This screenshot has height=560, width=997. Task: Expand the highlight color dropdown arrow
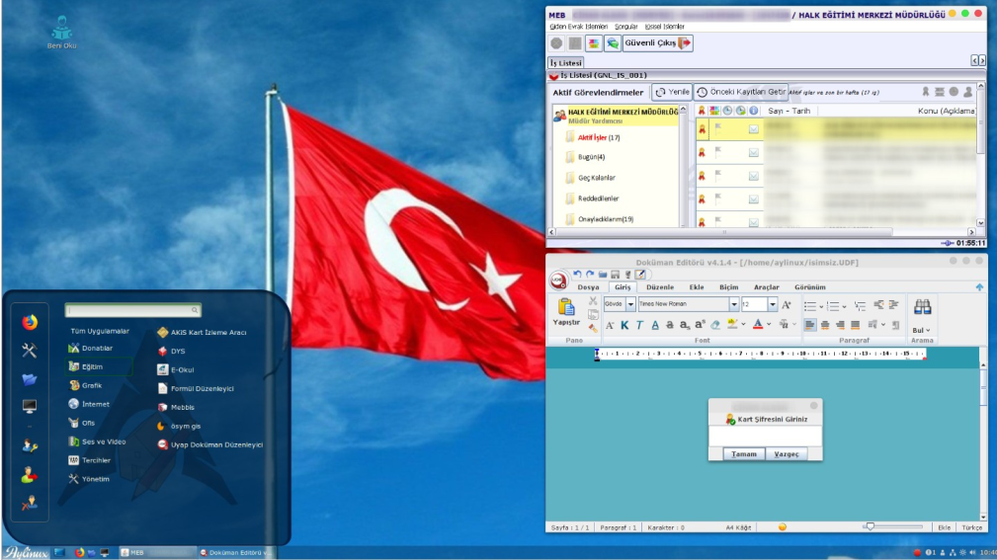point(743,325)
